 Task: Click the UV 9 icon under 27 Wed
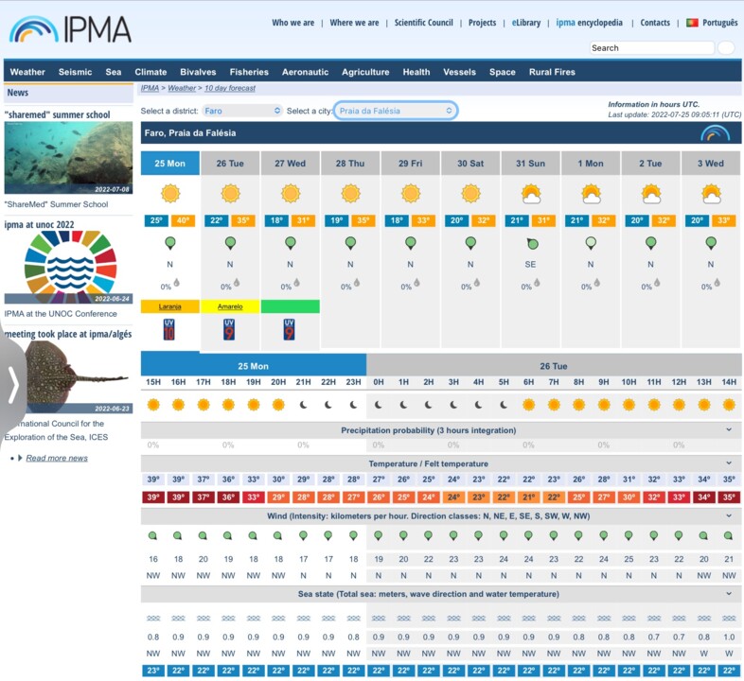pyautogui.click(x=290, y=329)
